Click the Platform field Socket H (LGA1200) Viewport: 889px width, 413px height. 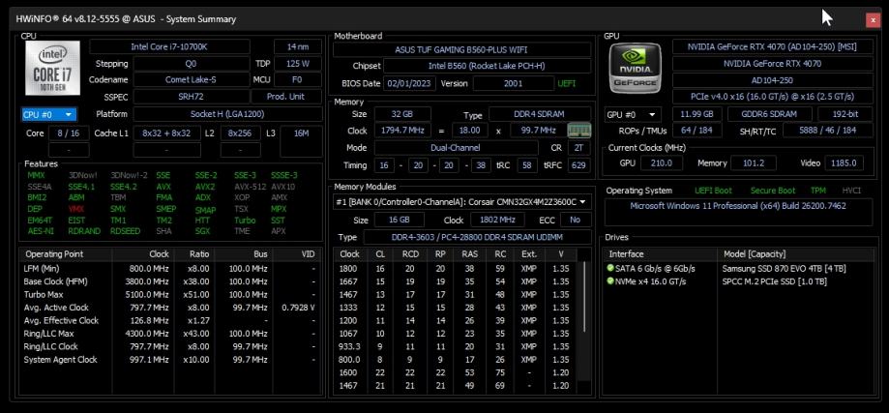click(x=227, y=114)
